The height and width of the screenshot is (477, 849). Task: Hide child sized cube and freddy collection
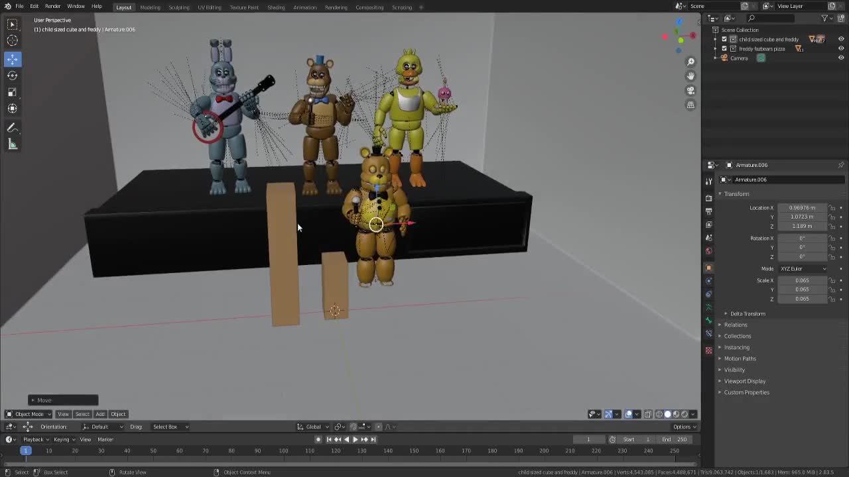[x=841, y=39]
